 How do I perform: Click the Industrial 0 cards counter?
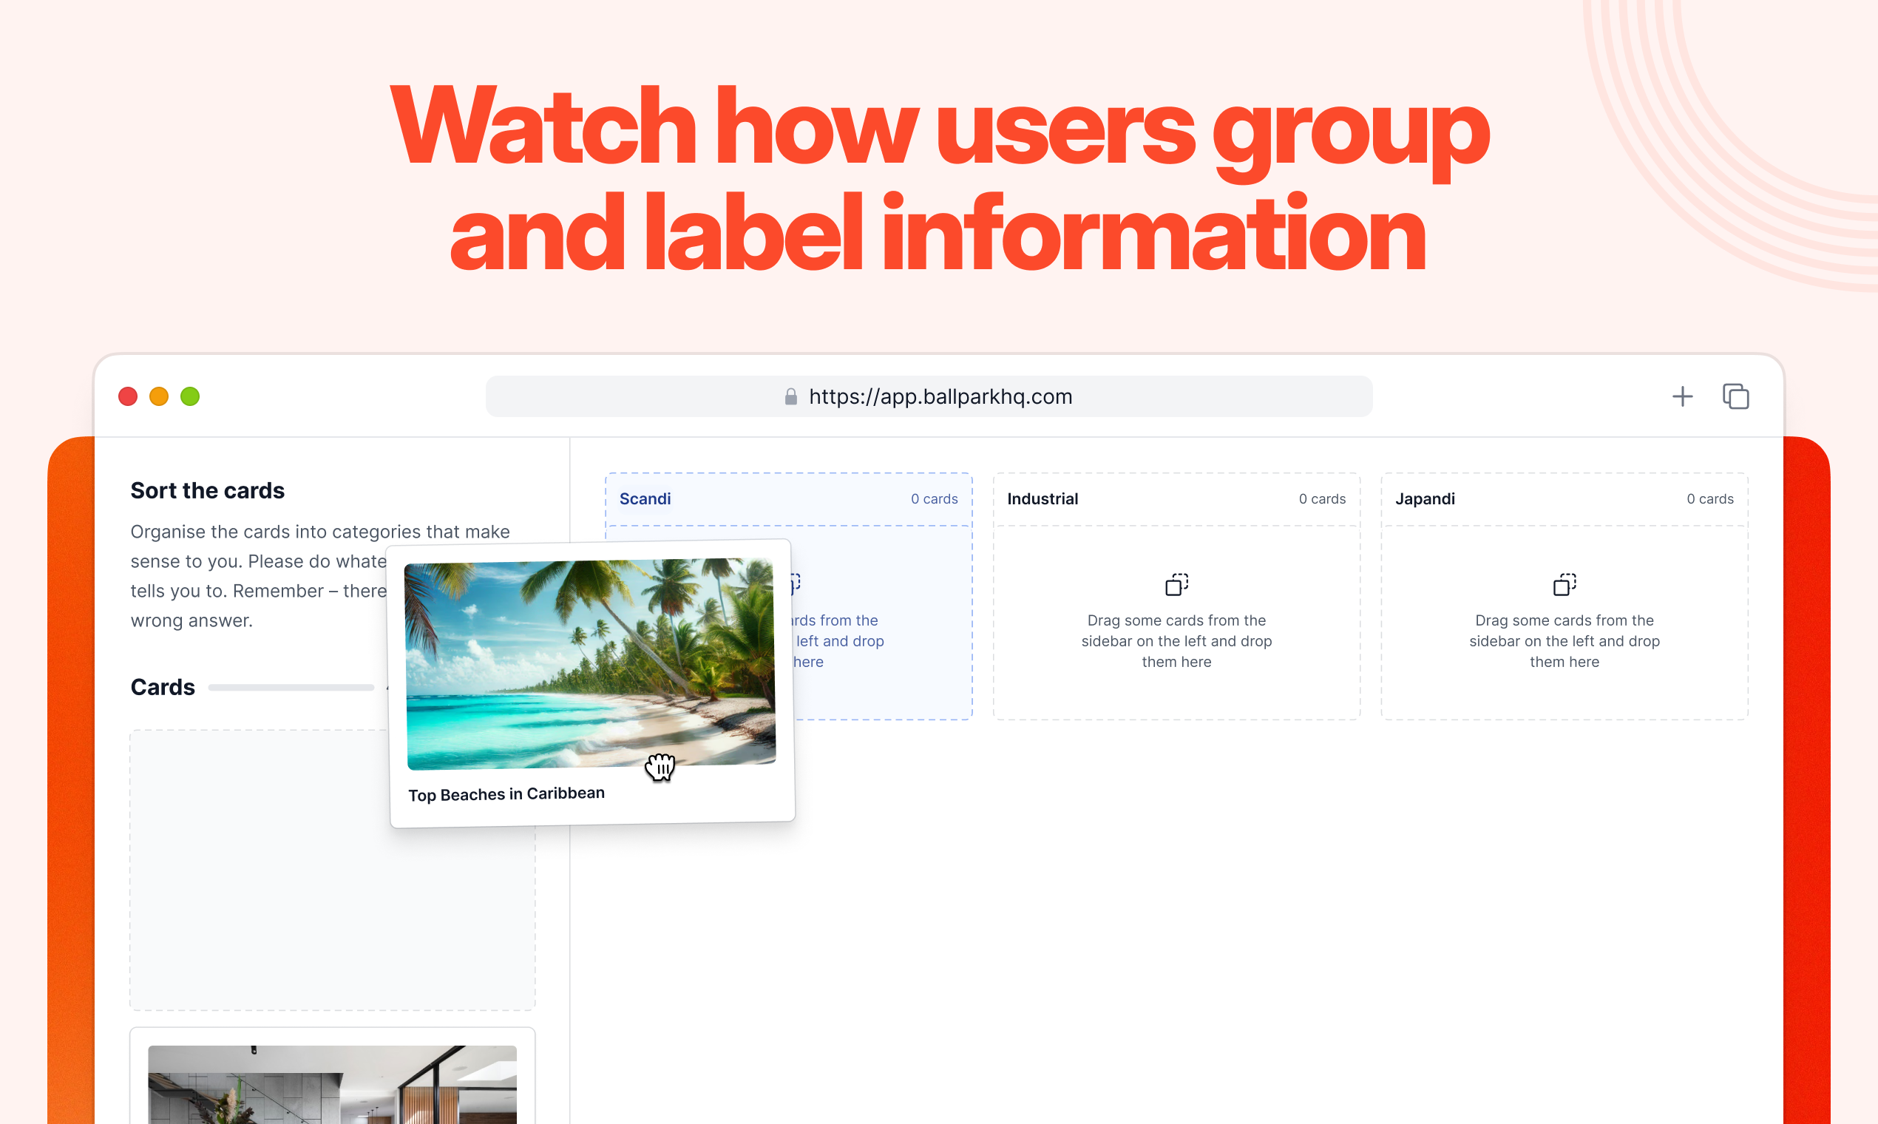coord(1321,498)
